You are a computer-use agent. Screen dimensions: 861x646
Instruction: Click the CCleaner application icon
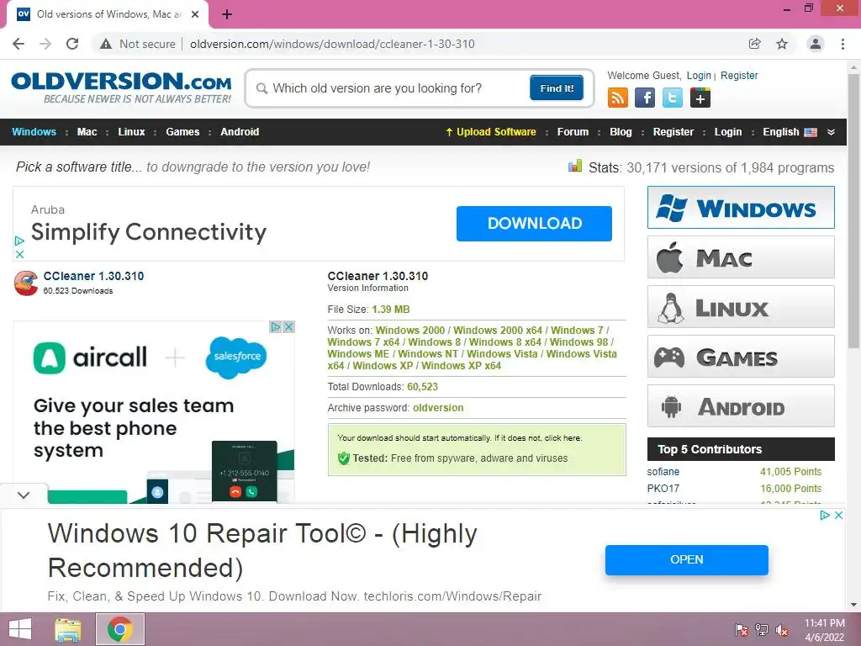click(x=26, y=283)
